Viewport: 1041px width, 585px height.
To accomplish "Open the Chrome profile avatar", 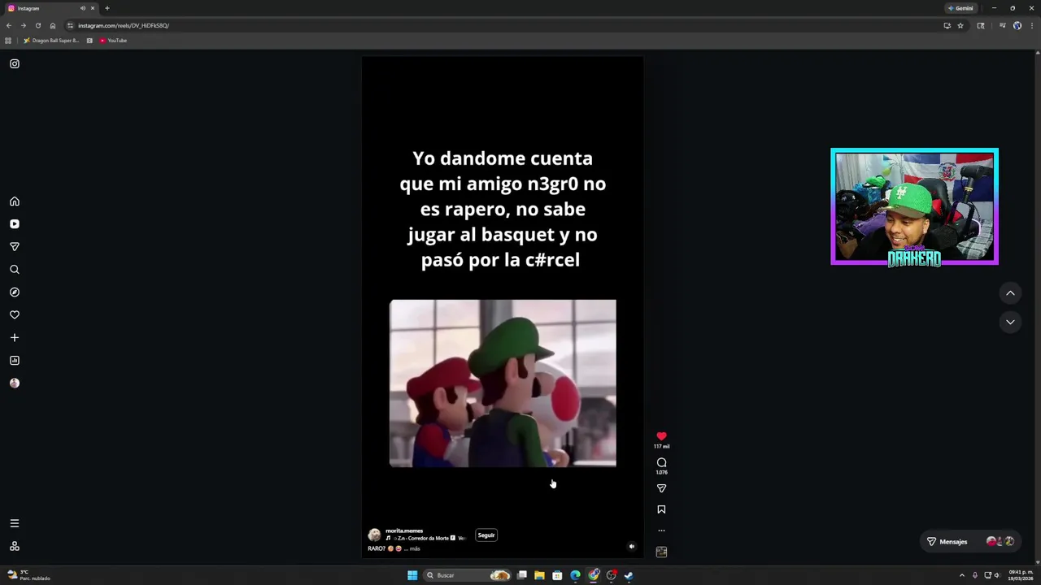I will [x=1017, y=25].
